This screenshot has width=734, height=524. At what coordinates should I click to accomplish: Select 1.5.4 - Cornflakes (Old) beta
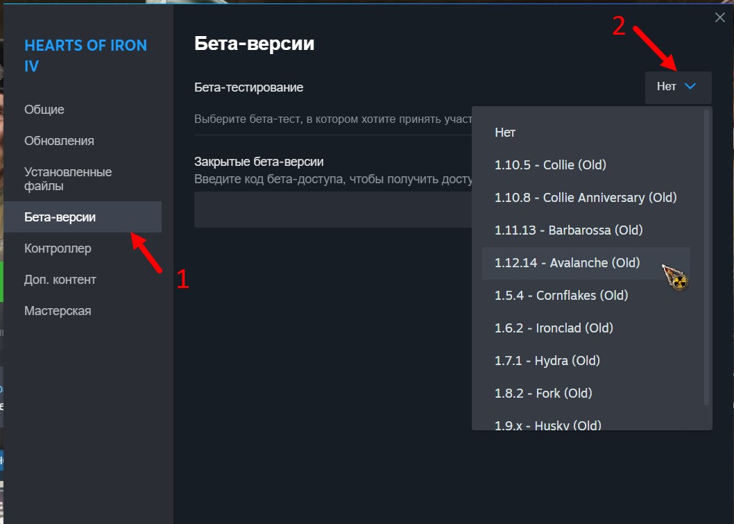point(586,296)
